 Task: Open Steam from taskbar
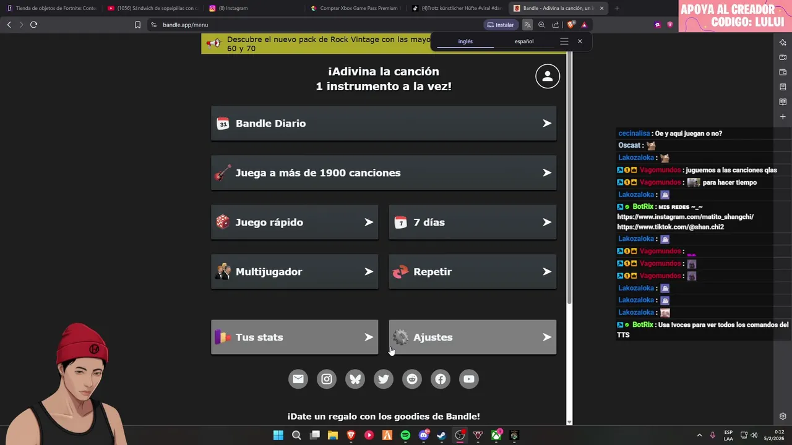[441, 435]
